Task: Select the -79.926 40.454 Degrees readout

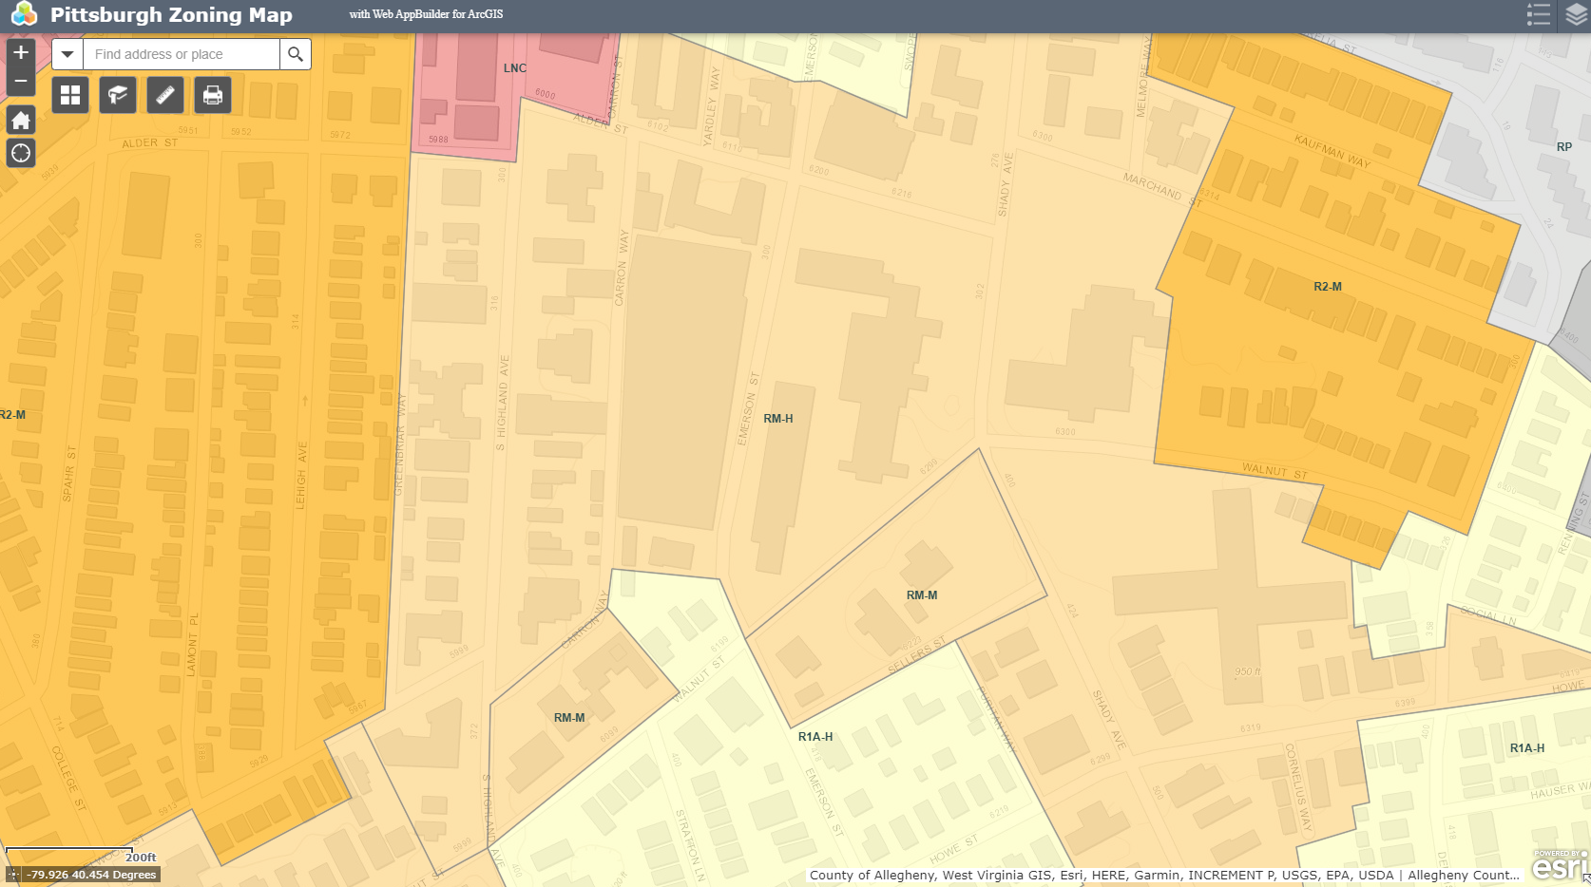Action: click(91, 875)
